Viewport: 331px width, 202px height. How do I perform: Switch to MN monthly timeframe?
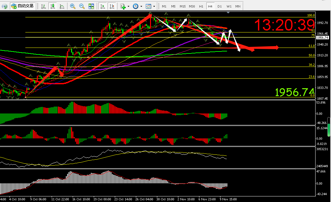[238, 6]
